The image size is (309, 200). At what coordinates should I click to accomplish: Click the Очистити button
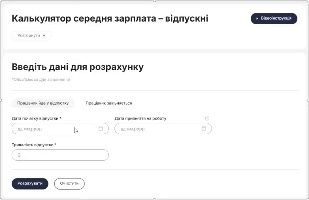70,184
